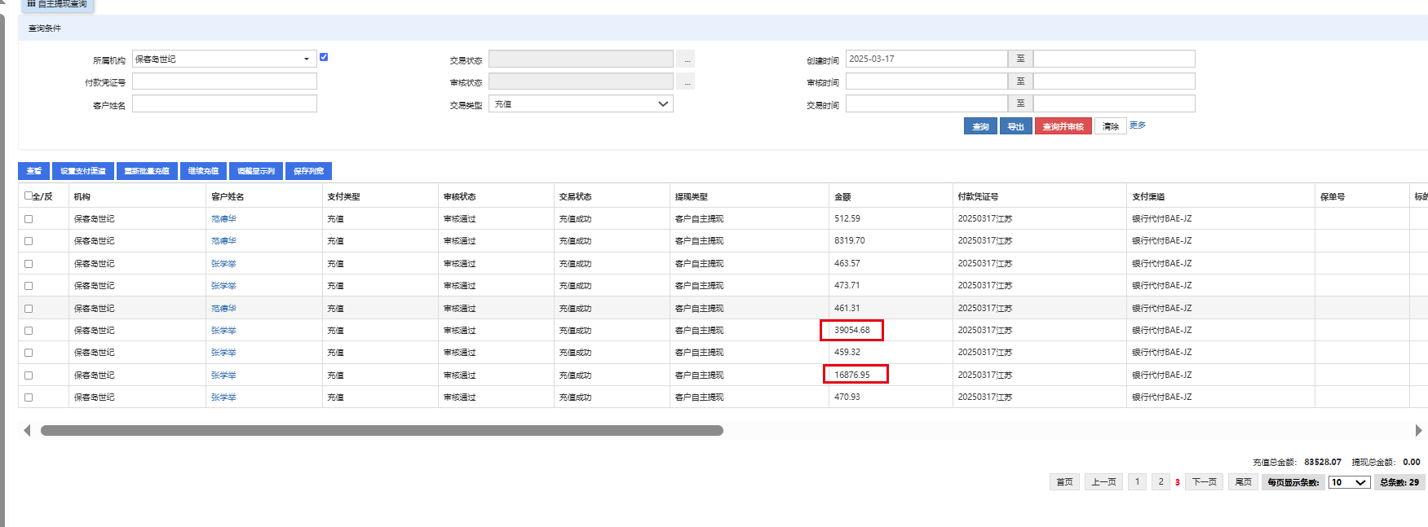Click the 客户姓名 input field
Screen dimensions: 1428x527
click(x=224, y=103)
